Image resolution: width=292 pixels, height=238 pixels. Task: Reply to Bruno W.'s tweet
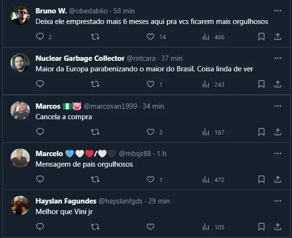[x=40, y=37]
